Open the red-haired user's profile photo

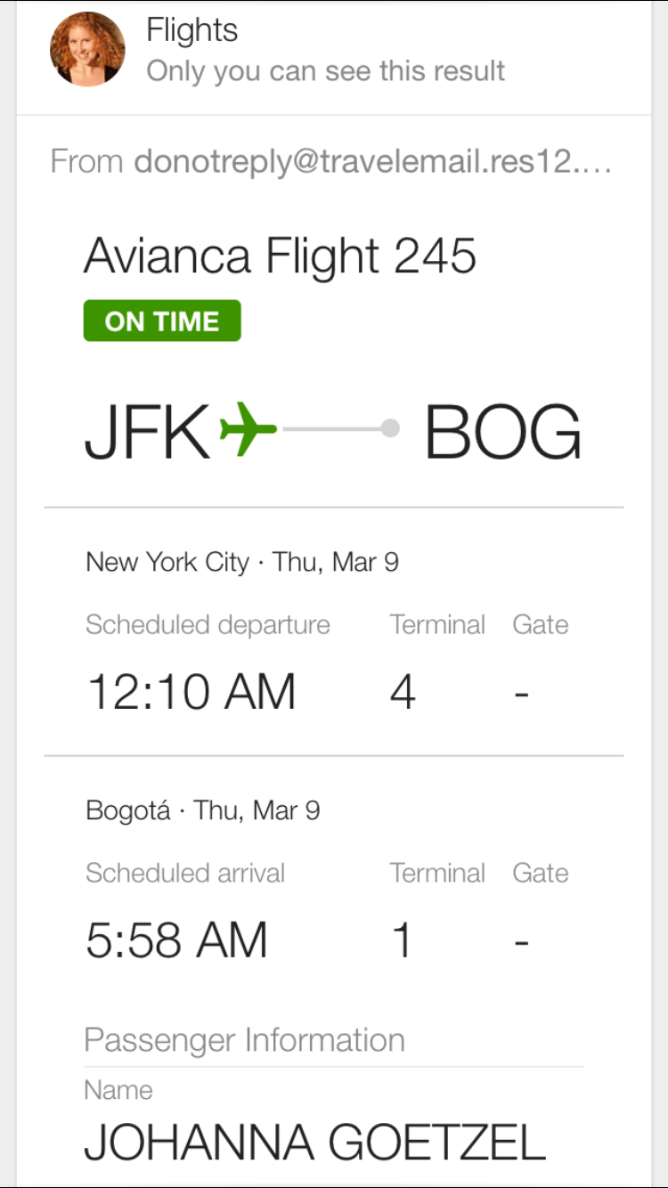pos(87,49)
